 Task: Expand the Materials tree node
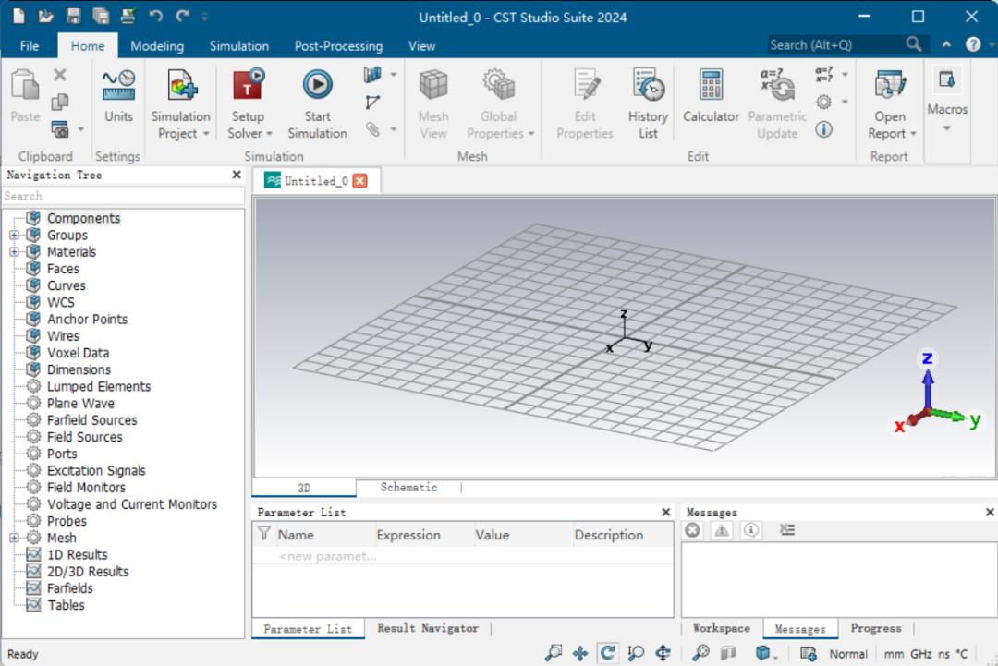(x=14, y=252)
